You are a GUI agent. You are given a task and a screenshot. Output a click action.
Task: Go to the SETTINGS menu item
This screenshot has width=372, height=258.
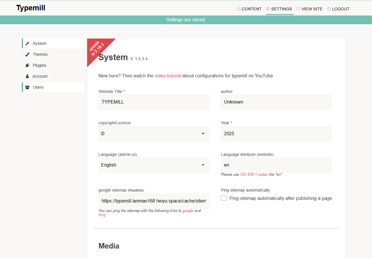click(x=279, y=9)
